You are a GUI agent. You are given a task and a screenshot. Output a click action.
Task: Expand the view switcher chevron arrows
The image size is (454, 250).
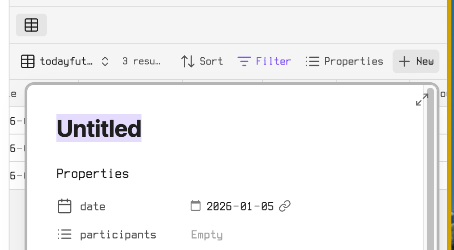105,61
